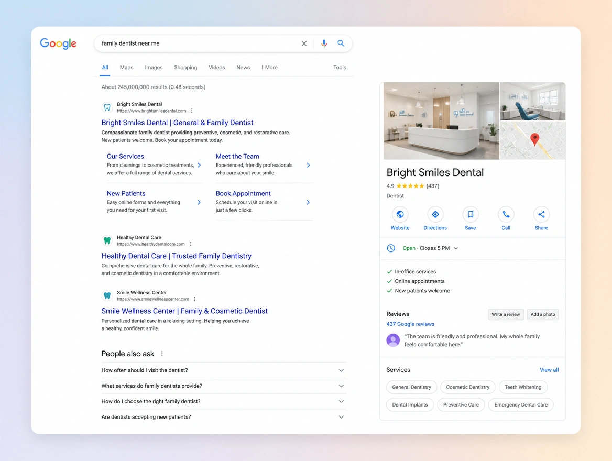Select the Teeth Whitening service chip
Screen dimensions: 612x461
(x=523, y=387)
